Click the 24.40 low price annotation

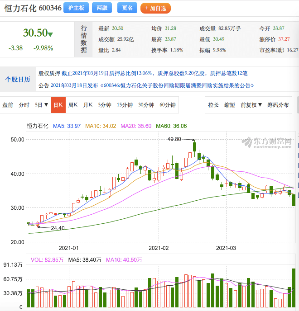pos(58,228)
